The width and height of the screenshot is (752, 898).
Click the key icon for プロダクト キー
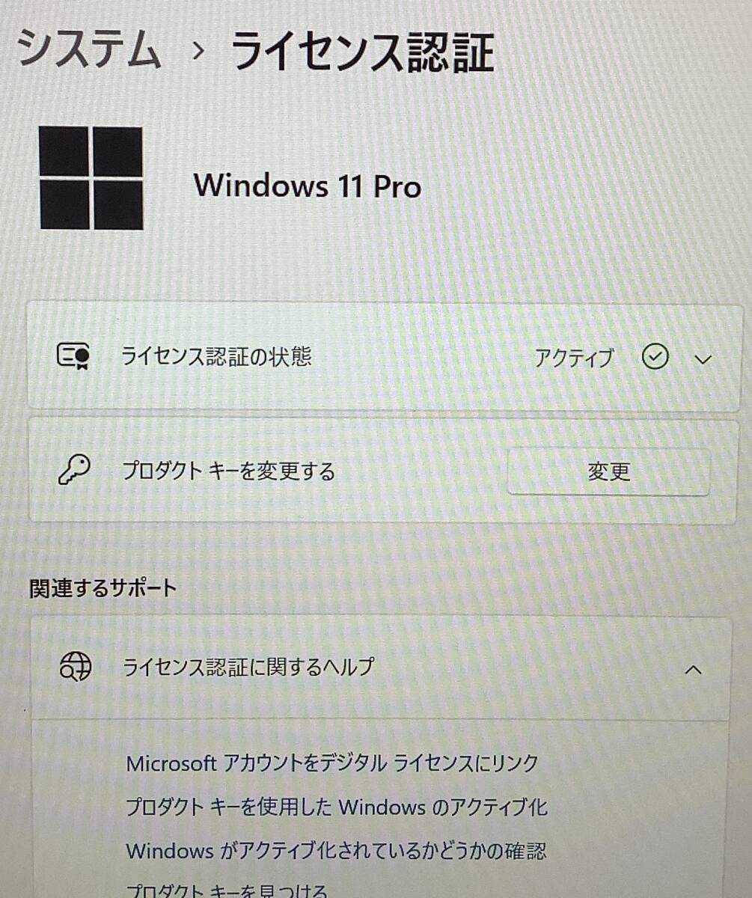[x=74, y=470]
